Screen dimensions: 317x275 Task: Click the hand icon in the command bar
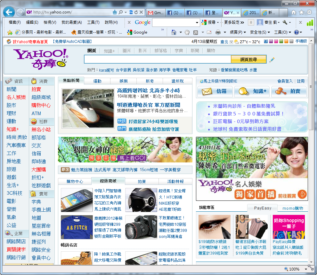[x=187, y=32]
